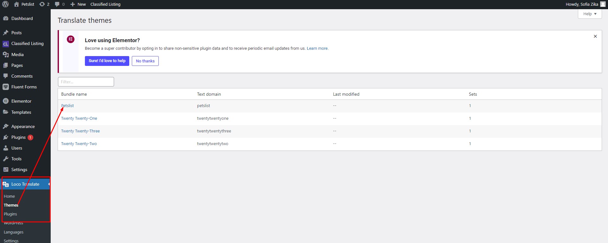Click the Petslist home icon in admin bar
The width and height of the screenshot is (608, 243).
pos(16,4)
